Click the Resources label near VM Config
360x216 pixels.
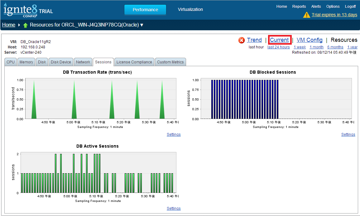[x=344, y=40]
